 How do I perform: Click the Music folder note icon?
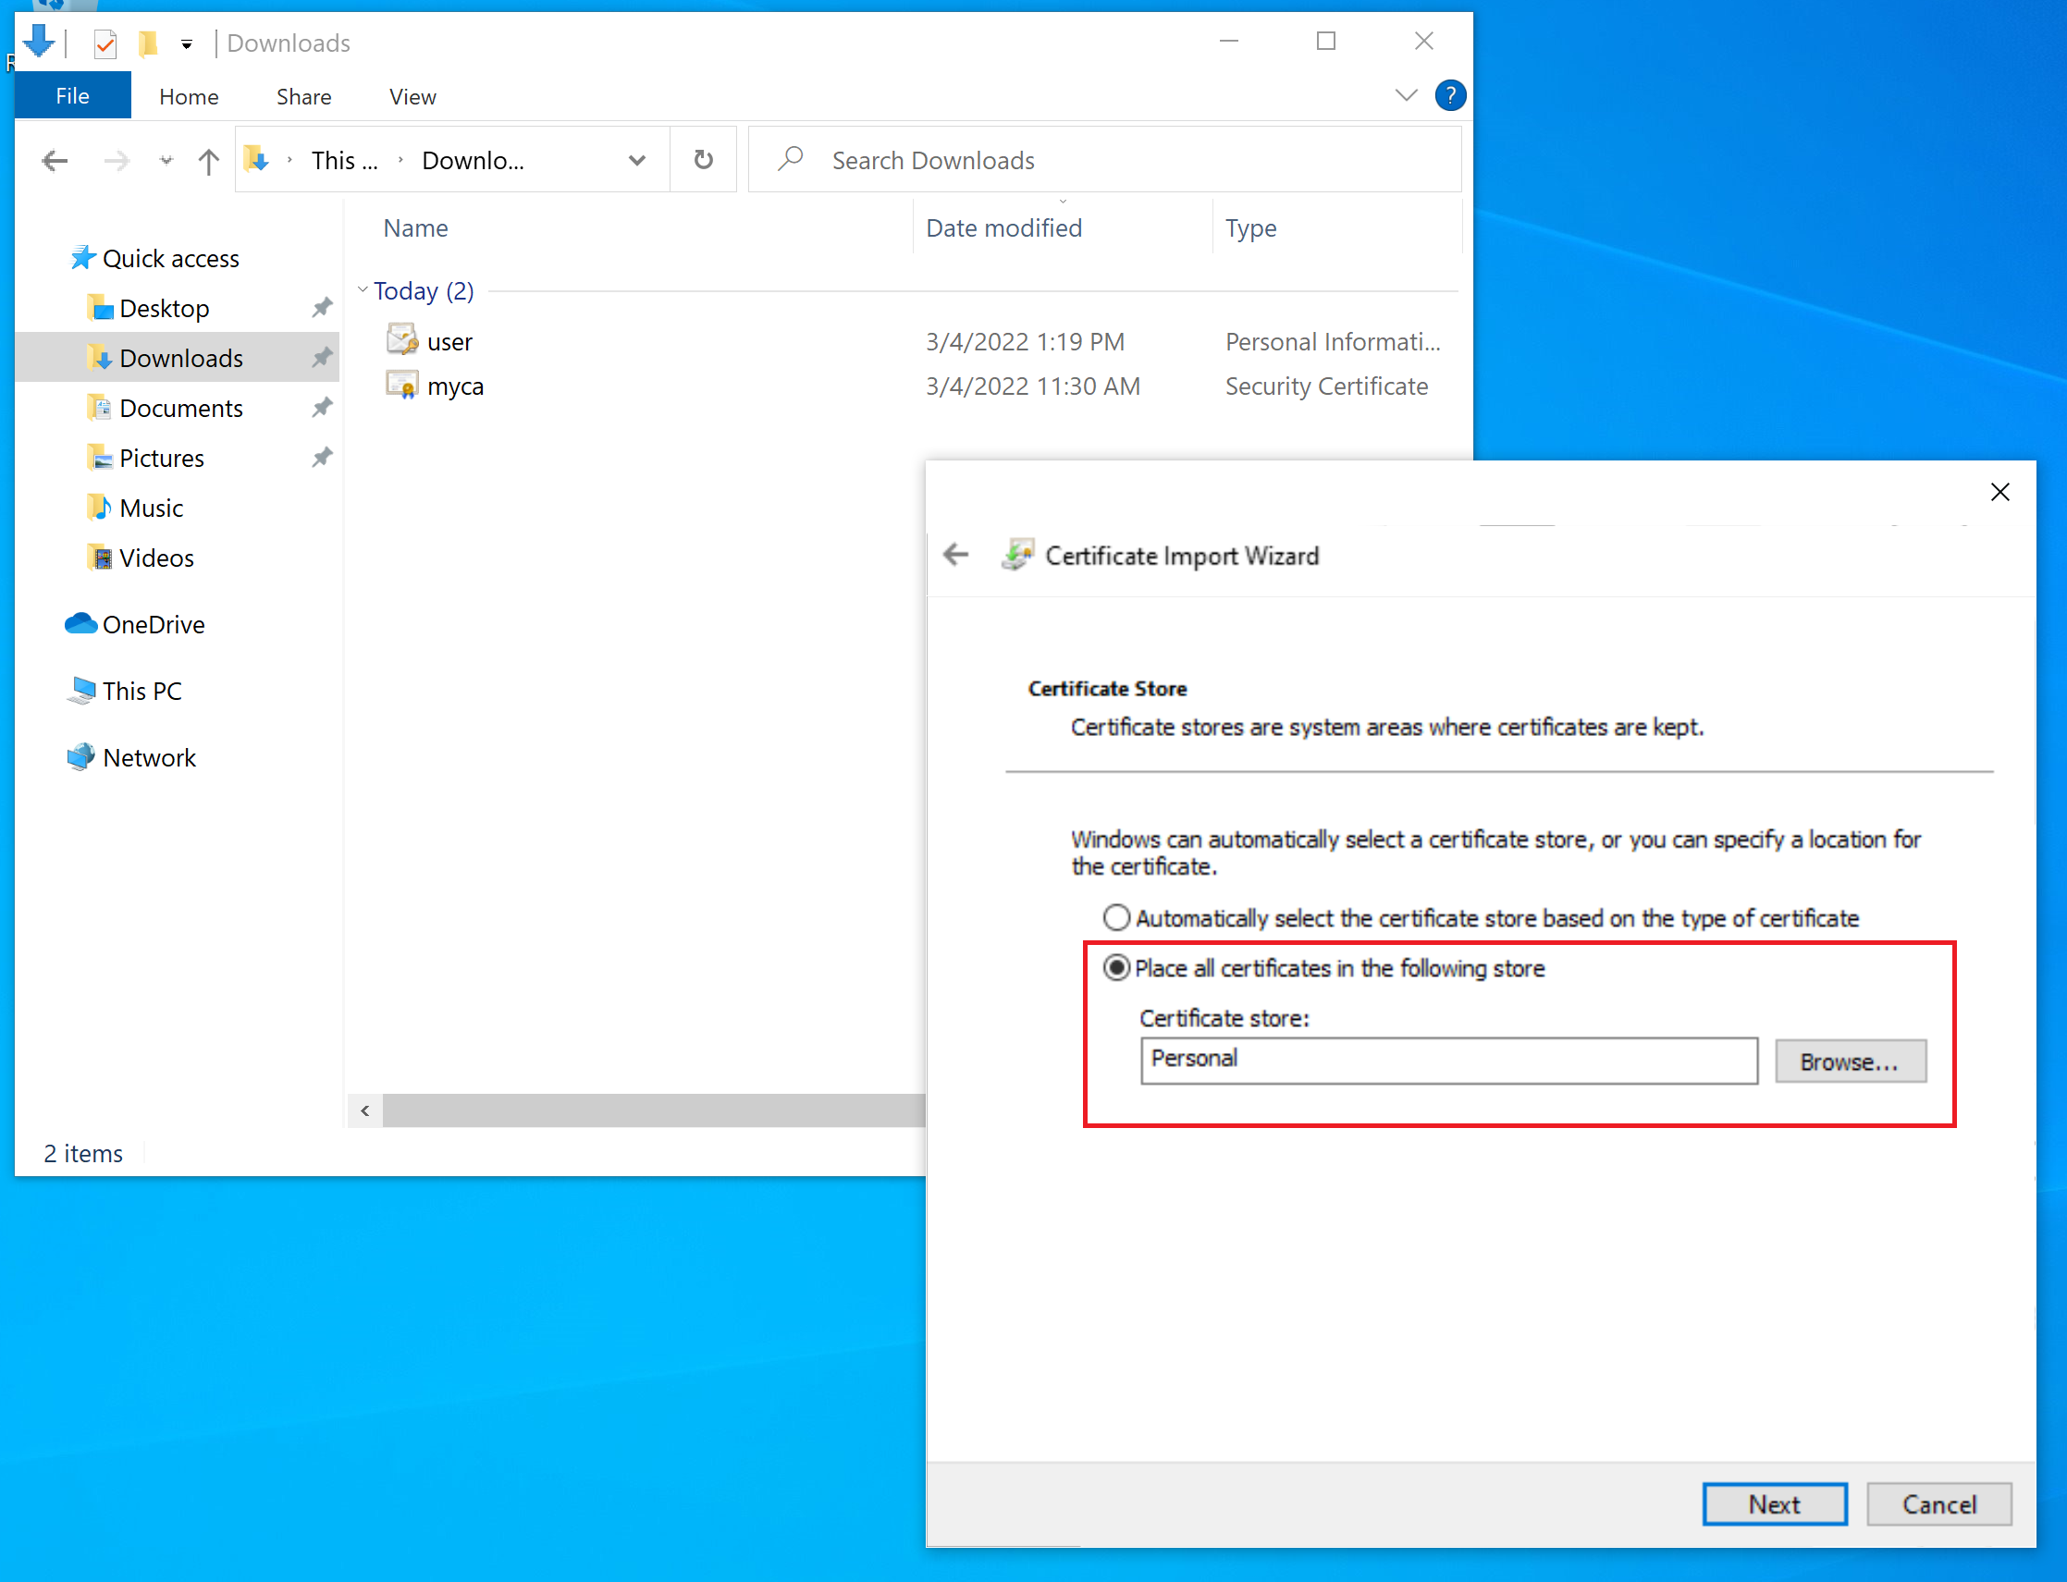tap(100, 508)
